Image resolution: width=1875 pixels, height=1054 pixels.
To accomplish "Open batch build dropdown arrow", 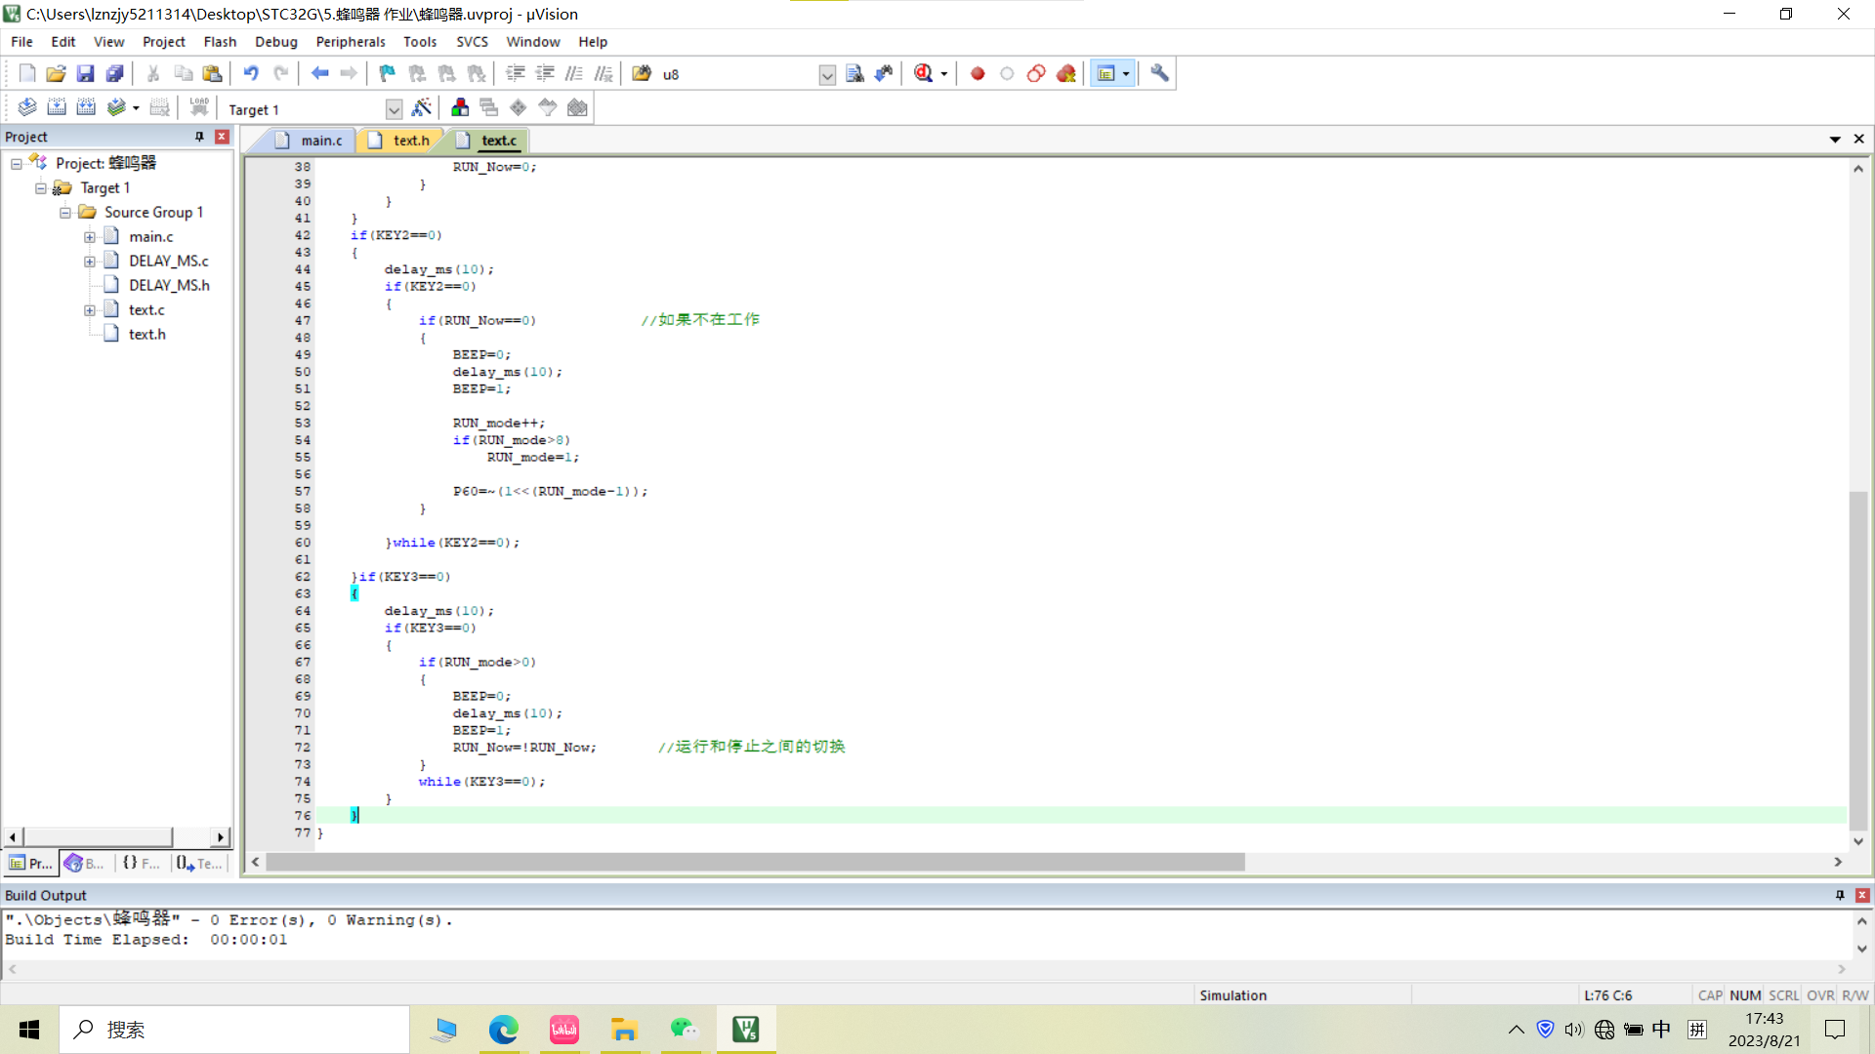I will (136, 108).
